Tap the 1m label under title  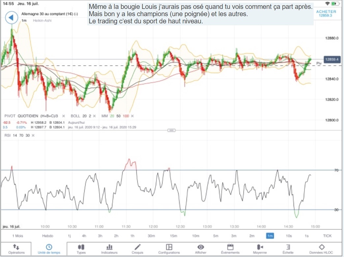tap(24, 20)
